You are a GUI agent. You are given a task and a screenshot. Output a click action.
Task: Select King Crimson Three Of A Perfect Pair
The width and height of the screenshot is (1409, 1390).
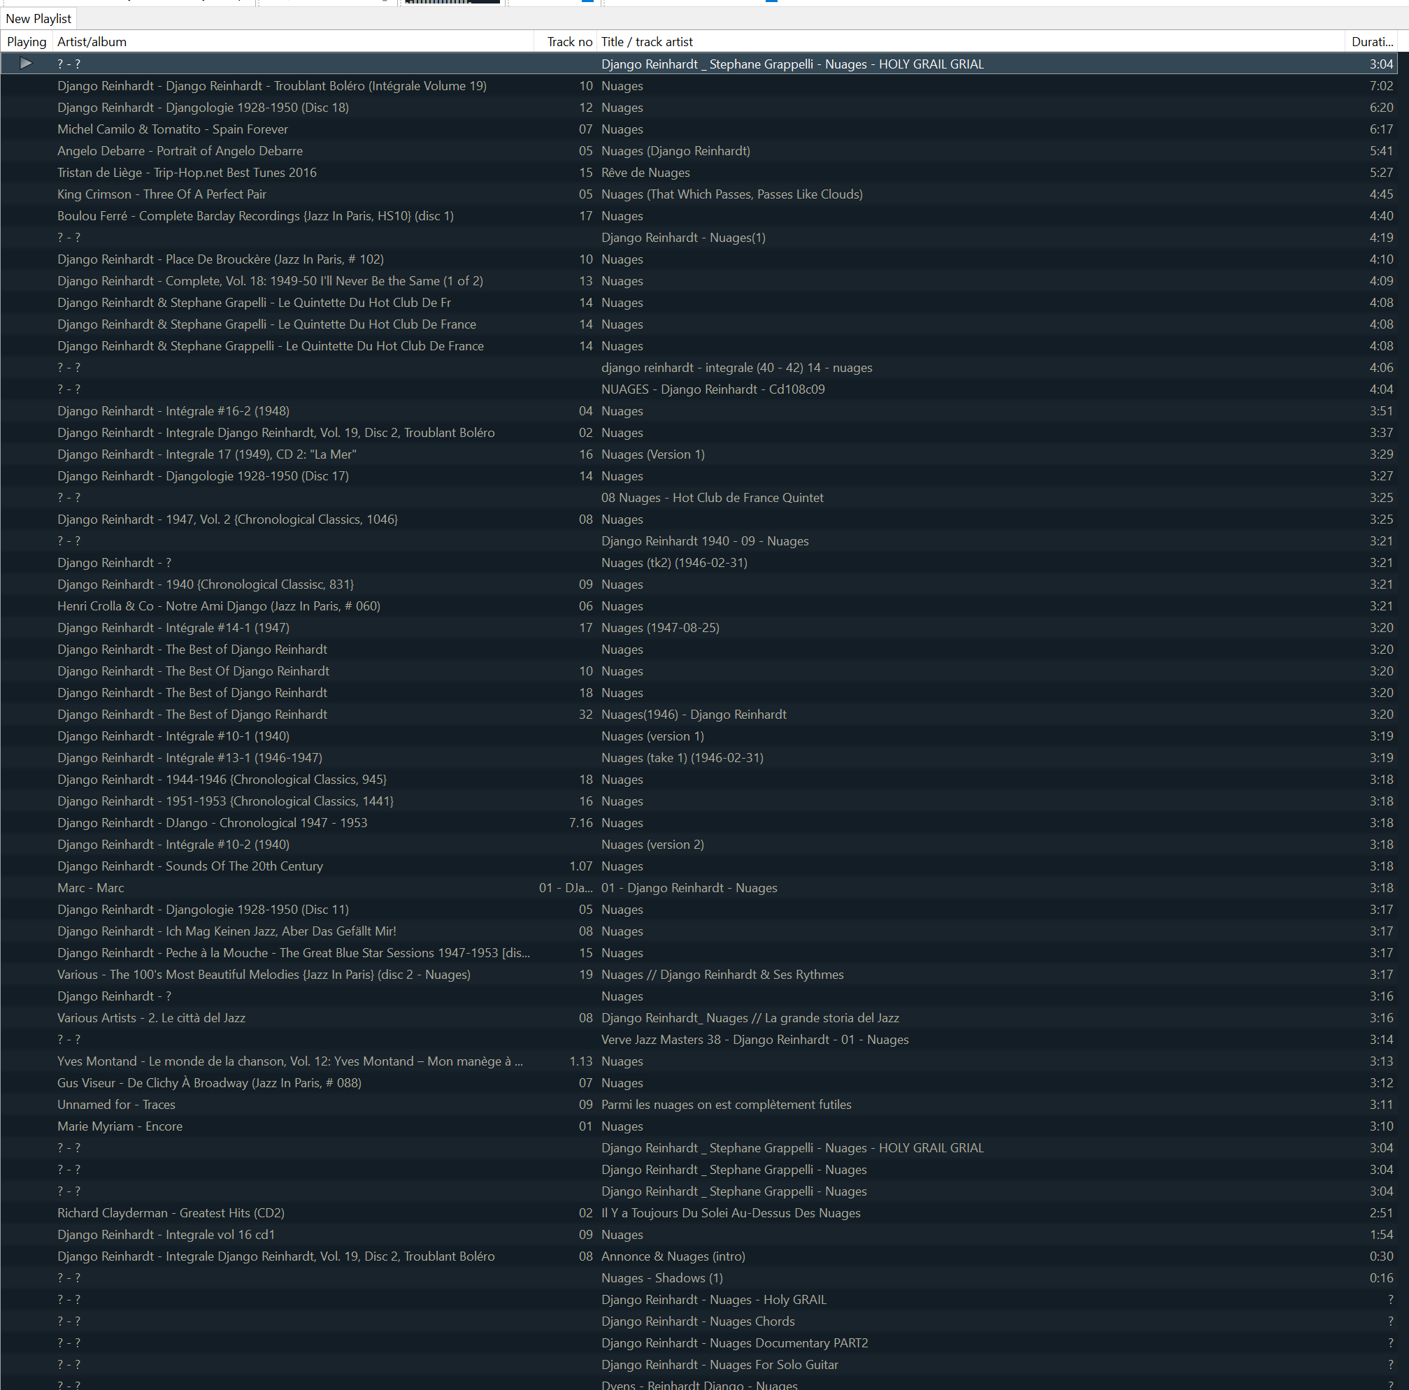point(162,194)
